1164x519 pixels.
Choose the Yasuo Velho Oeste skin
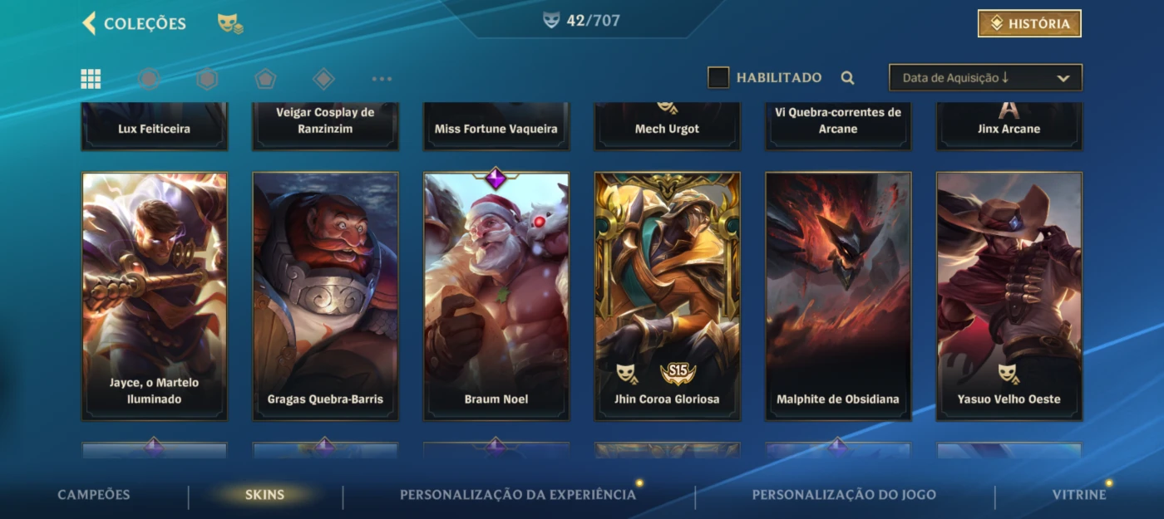1009,296
